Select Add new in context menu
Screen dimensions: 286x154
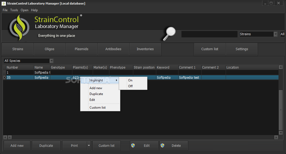tap(100, 88)
